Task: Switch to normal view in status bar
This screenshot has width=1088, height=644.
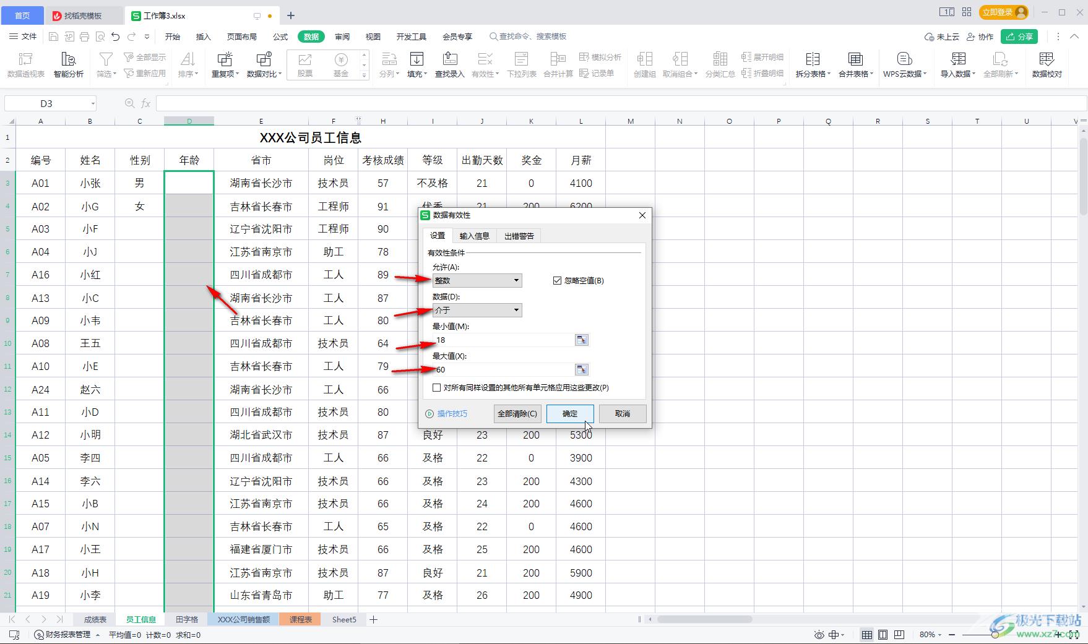Action: [x=867, y=635]
